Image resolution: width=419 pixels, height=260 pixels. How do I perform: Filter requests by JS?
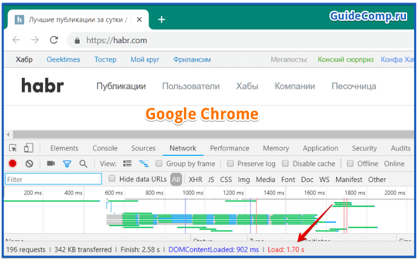click(211, 179)
